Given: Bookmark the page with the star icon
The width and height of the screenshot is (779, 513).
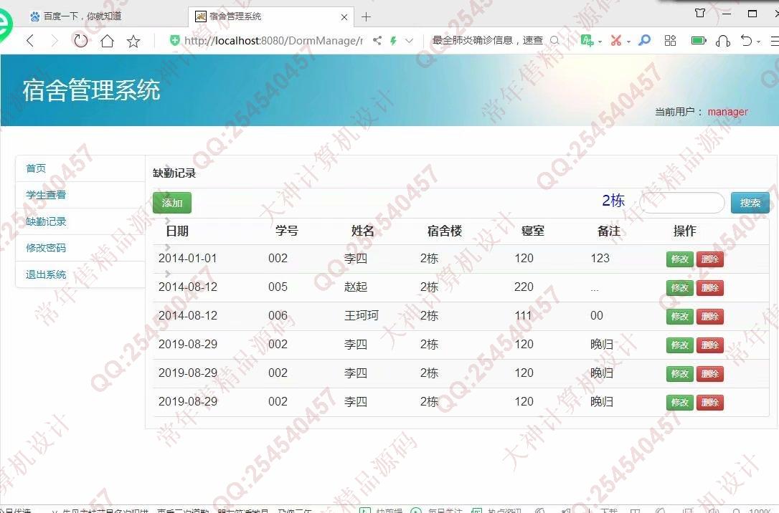Looking at the screenshot, I should tap(133, 41).
